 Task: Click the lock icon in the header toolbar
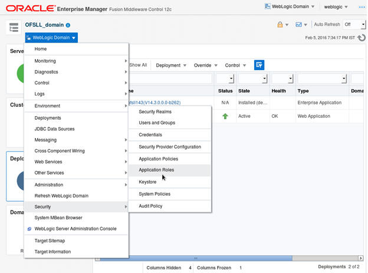[280, 24]
